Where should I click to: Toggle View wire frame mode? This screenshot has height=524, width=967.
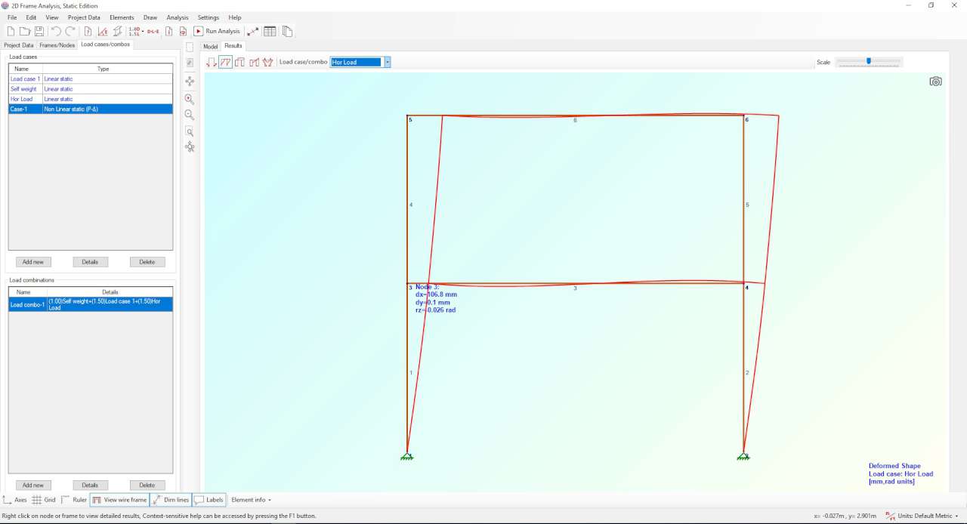[x=119, y=500]
